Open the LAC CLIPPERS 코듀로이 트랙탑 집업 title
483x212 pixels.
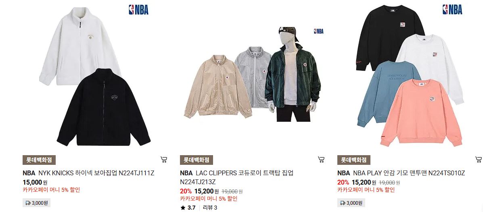(x=236, y=177)
